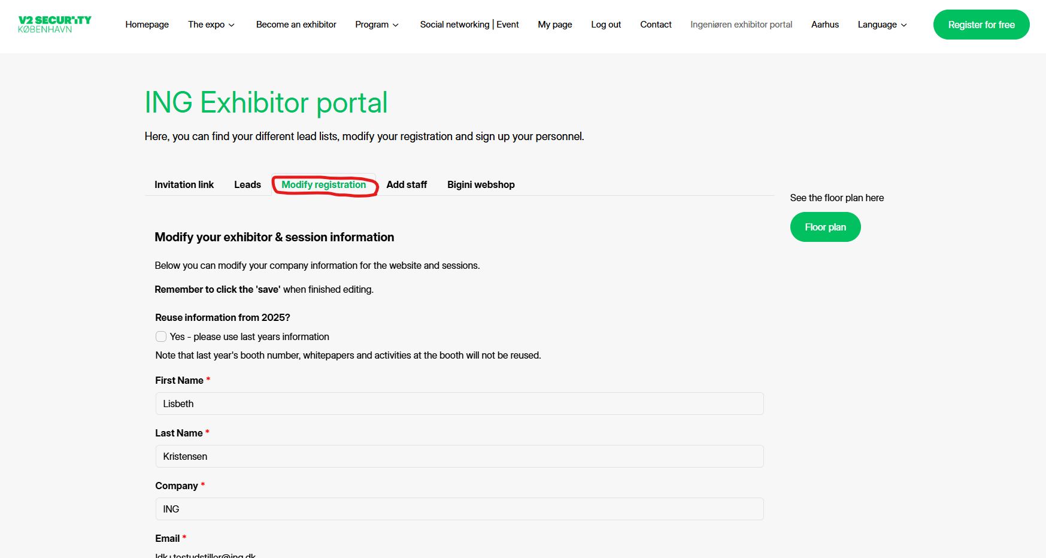Click the Log out link
Viewport: 1046px width, 558px height.
click(x=605, y=25)
